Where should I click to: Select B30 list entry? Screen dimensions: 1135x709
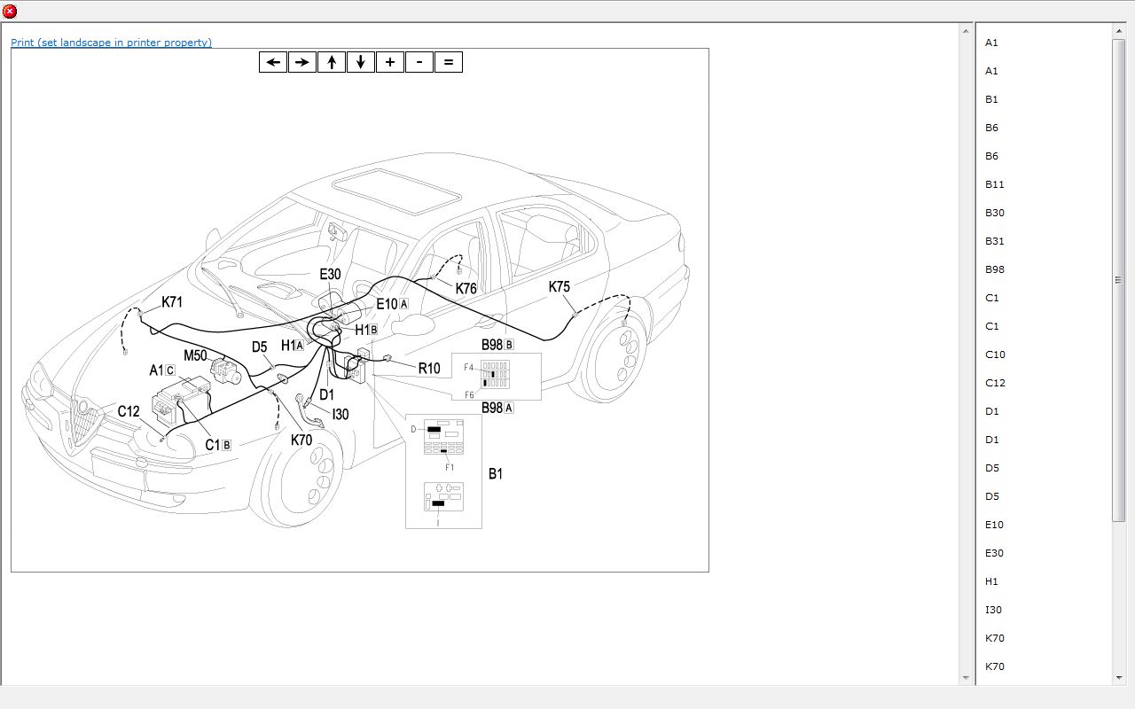(994, 213)
